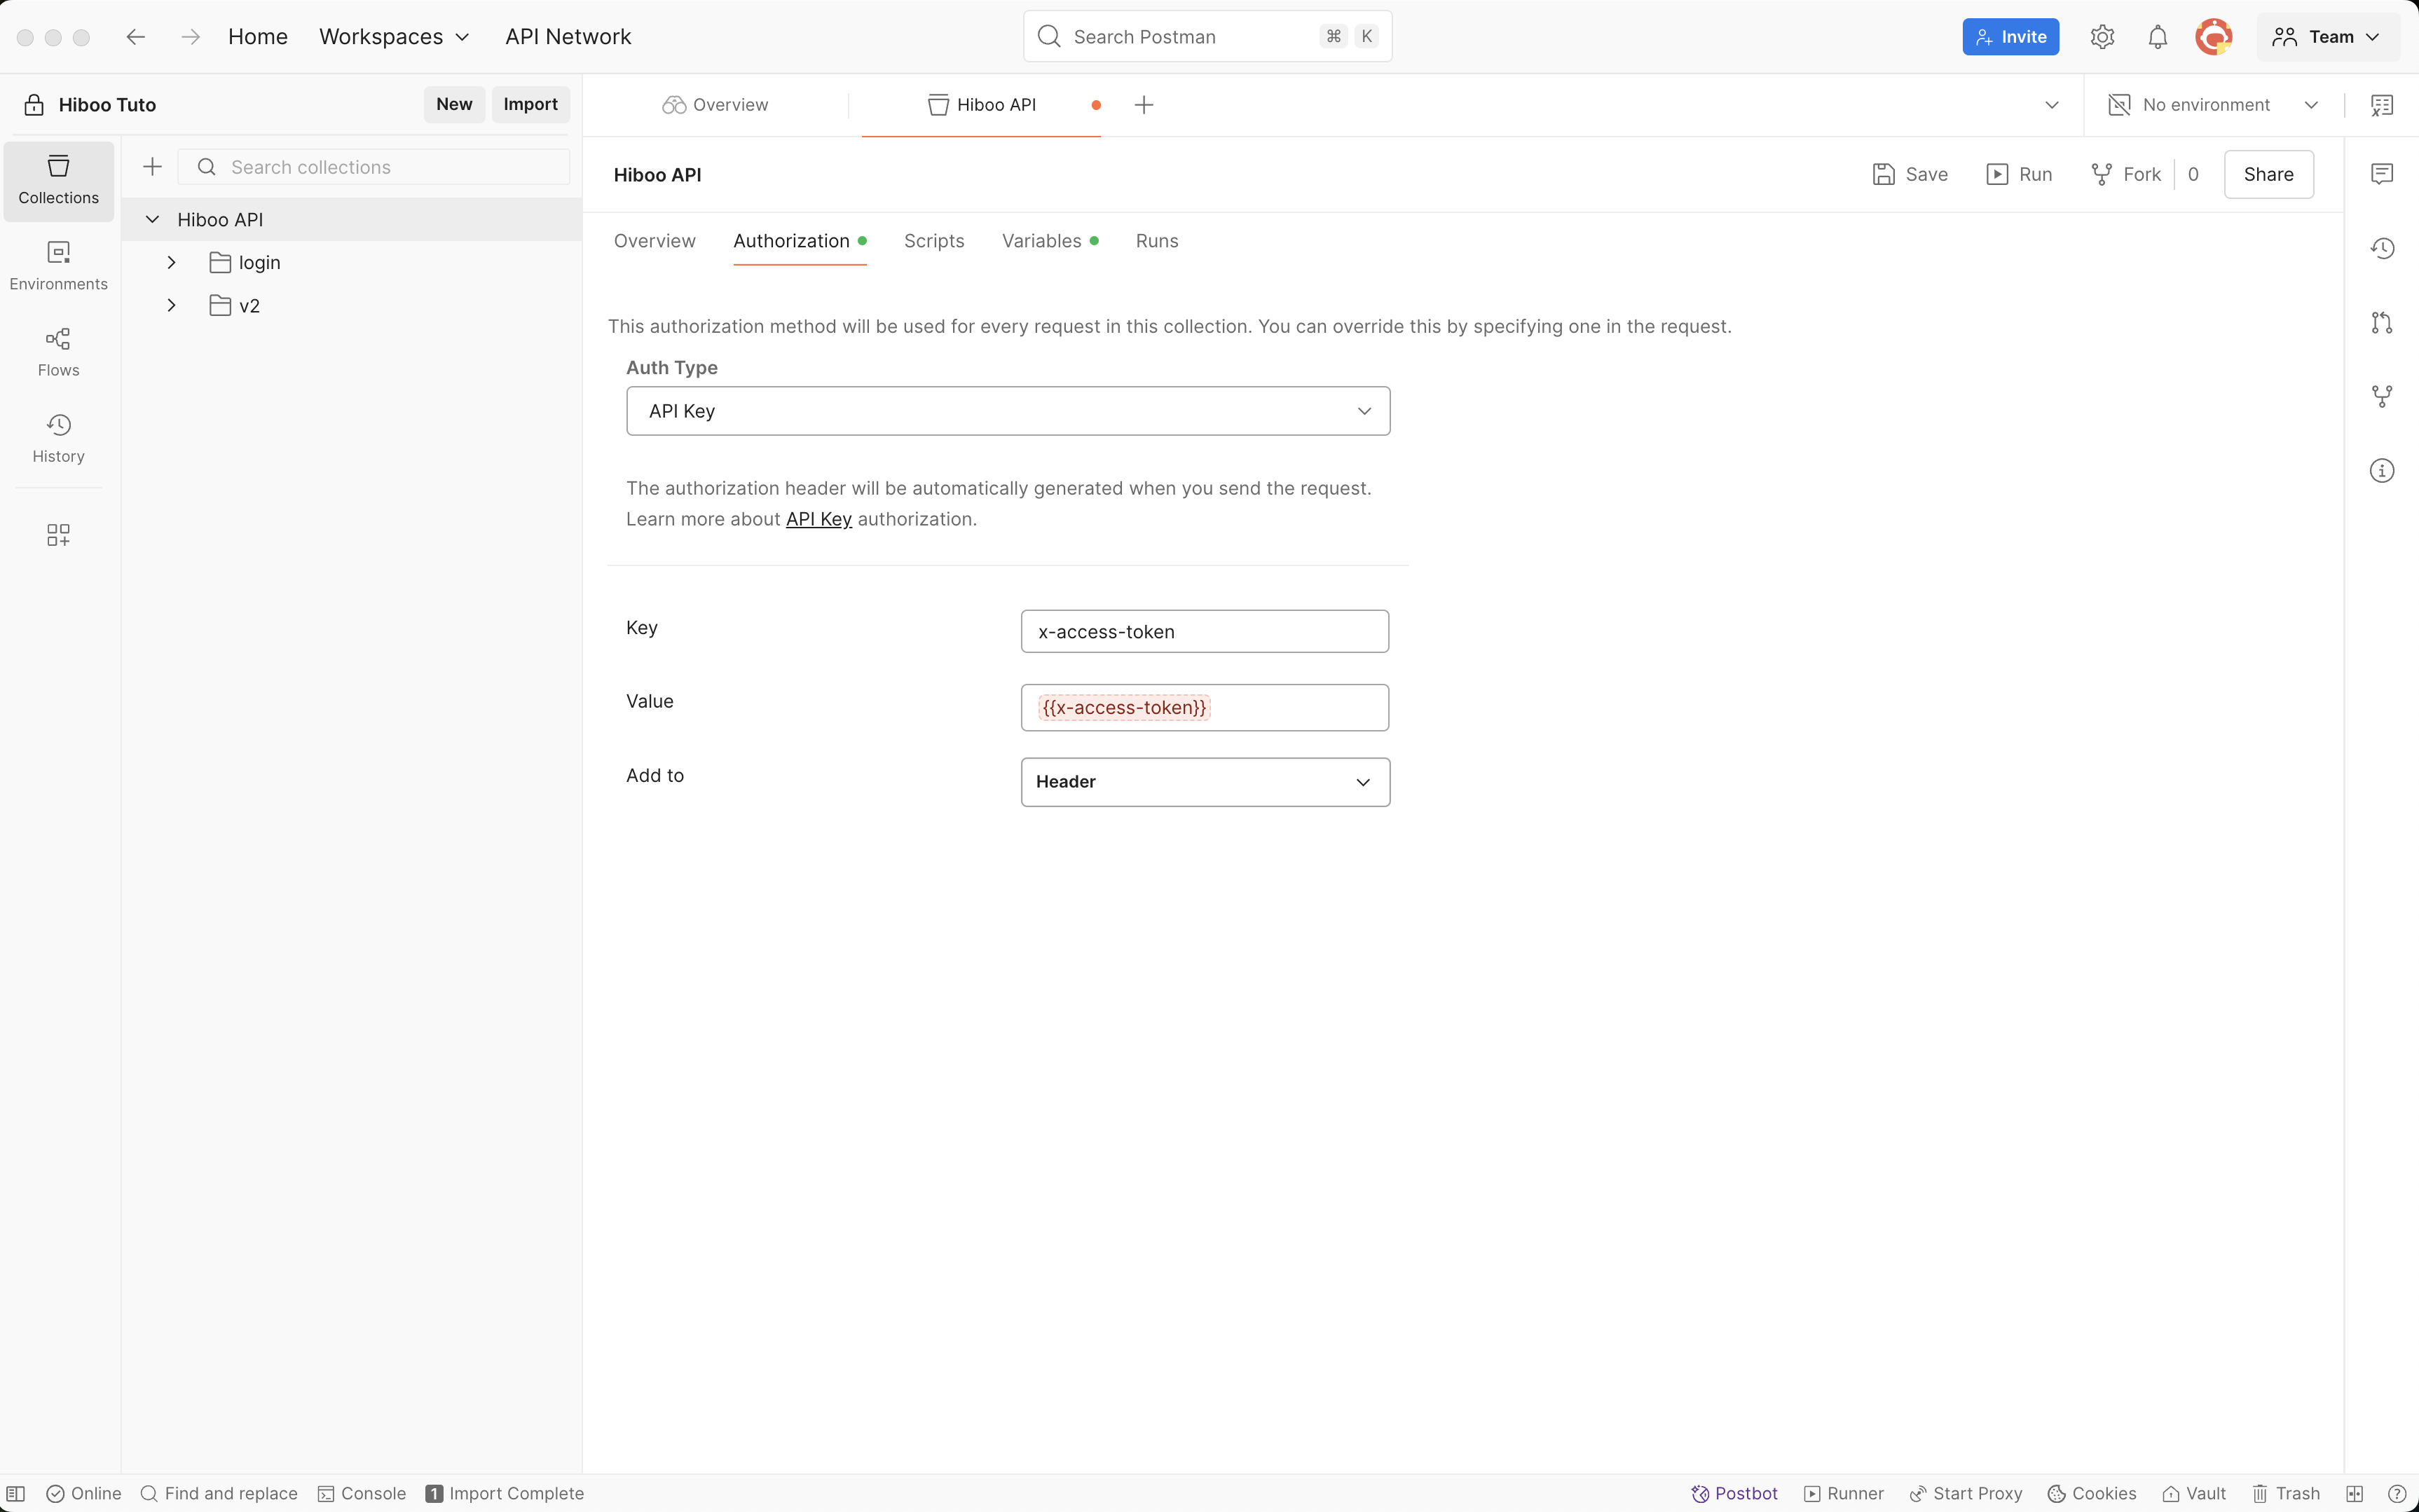
Task: Open the collection info icon in right sidebar
Action: 2382,470
